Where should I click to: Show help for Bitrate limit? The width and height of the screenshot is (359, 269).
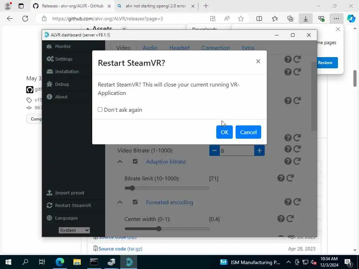pos(281,178)
